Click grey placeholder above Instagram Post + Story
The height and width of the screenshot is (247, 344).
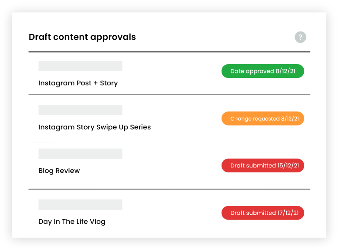[x=81, y=66]
